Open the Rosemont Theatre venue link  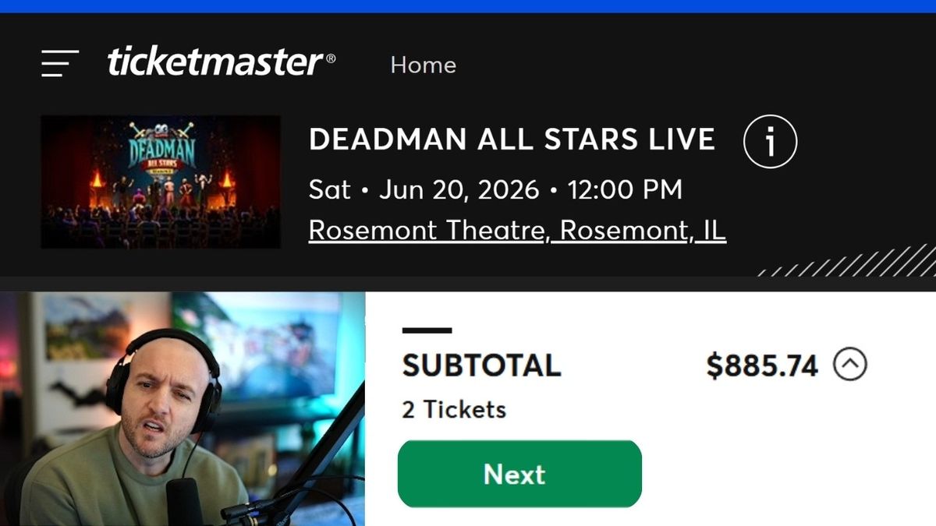click(x=517, y=231)
